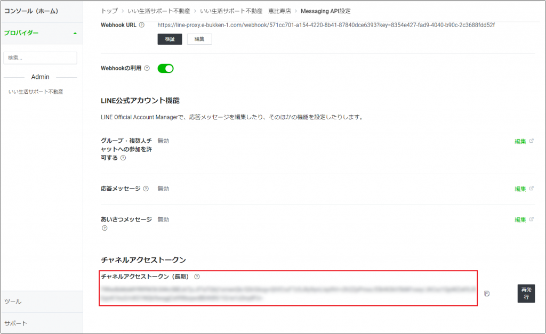
Task: Open コンソール（ホーム） in sidebar
Action: [31, 11]
